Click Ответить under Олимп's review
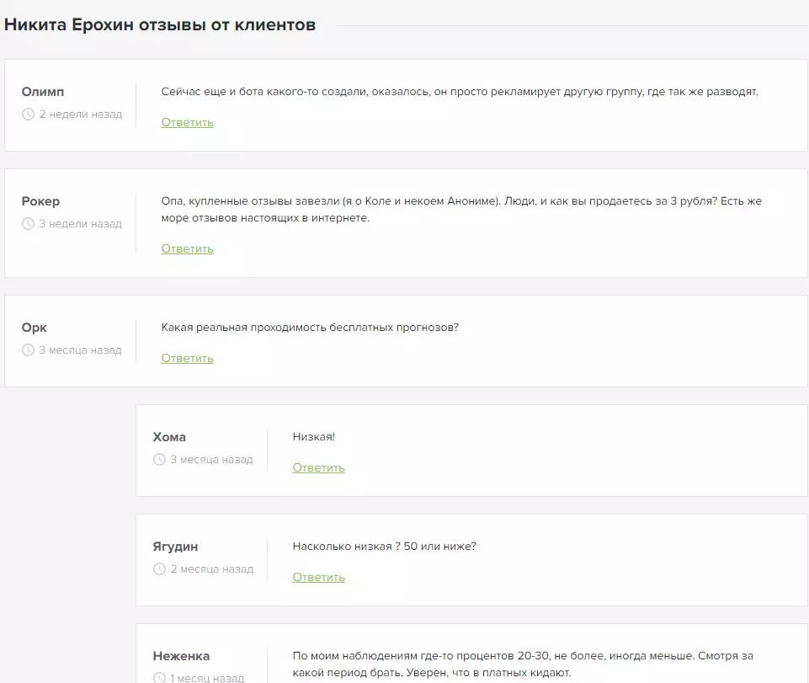This screenshot has width=809, height=683. click(x=187, y=122)
